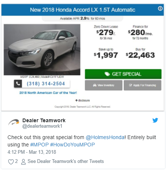Click the Twitter bird logo

(155, 120)
